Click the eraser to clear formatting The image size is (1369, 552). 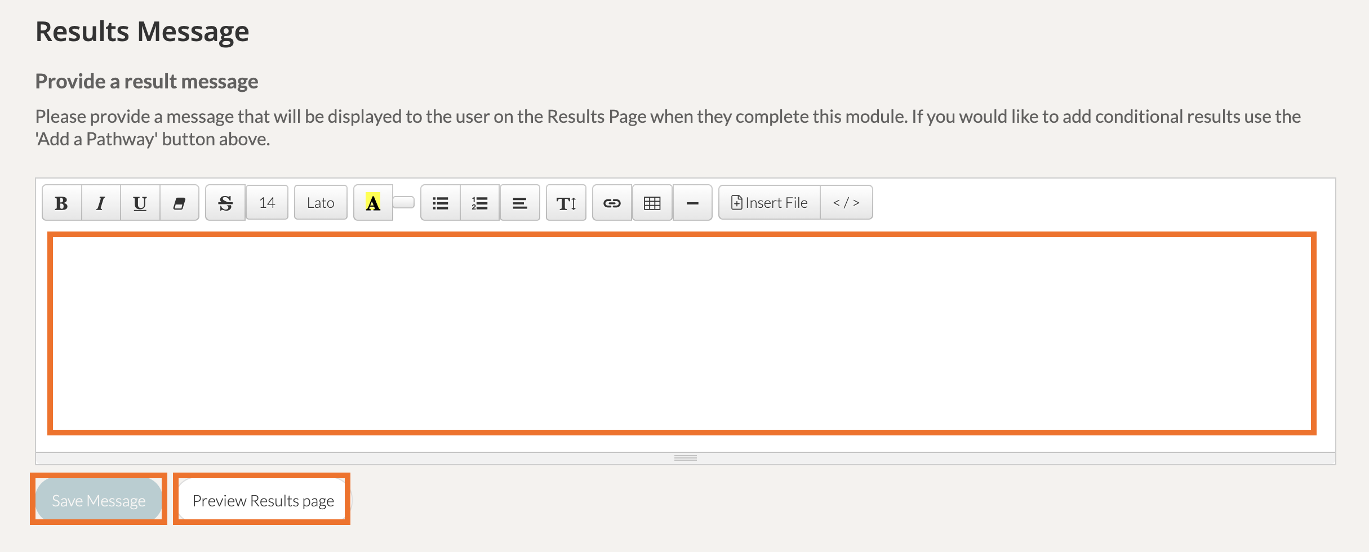[x=179, y=203]
